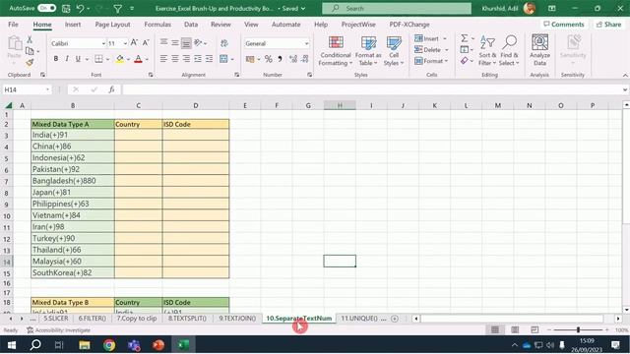Open Find & Select menu
Viewport: 630px width, 354px height.
(x=509, y=51)
